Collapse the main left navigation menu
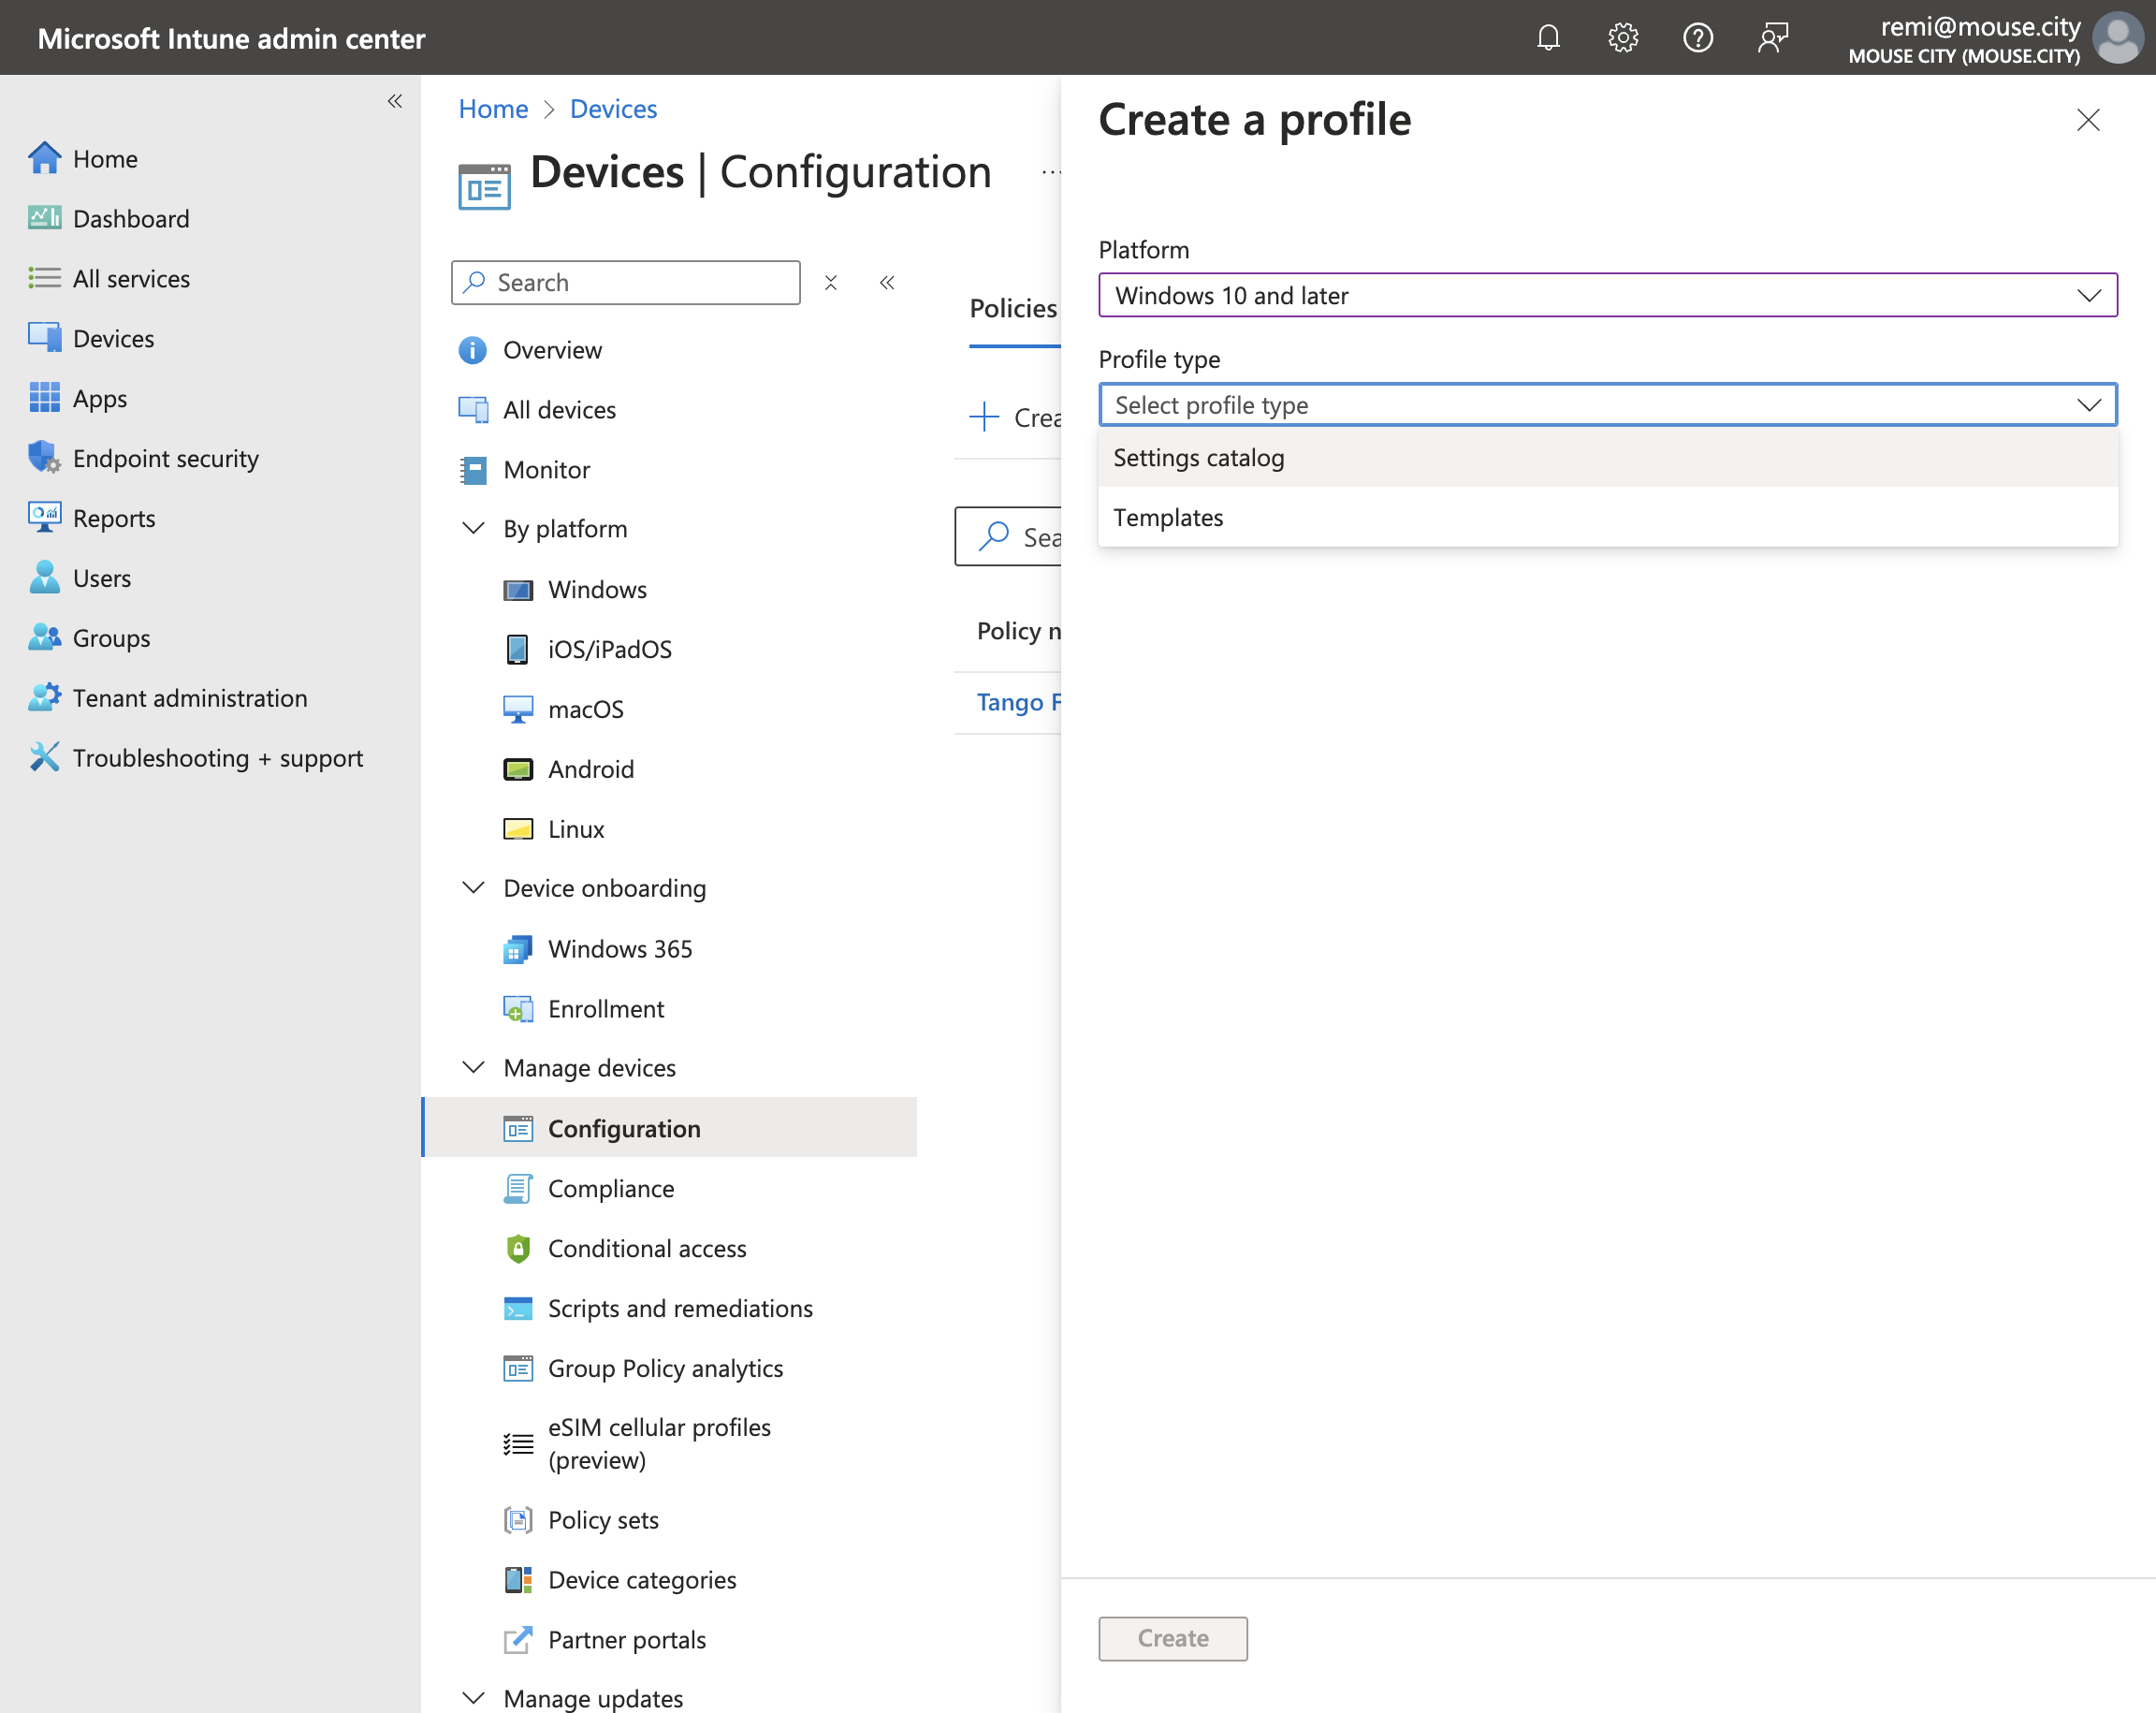The height and width of the screenshot is (1713, 2156). click(395, 101)
